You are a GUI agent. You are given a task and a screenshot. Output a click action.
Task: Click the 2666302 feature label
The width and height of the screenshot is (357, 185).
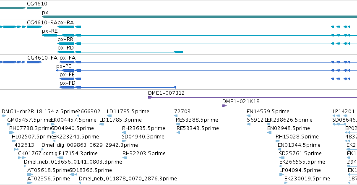[x=89, y=112]
